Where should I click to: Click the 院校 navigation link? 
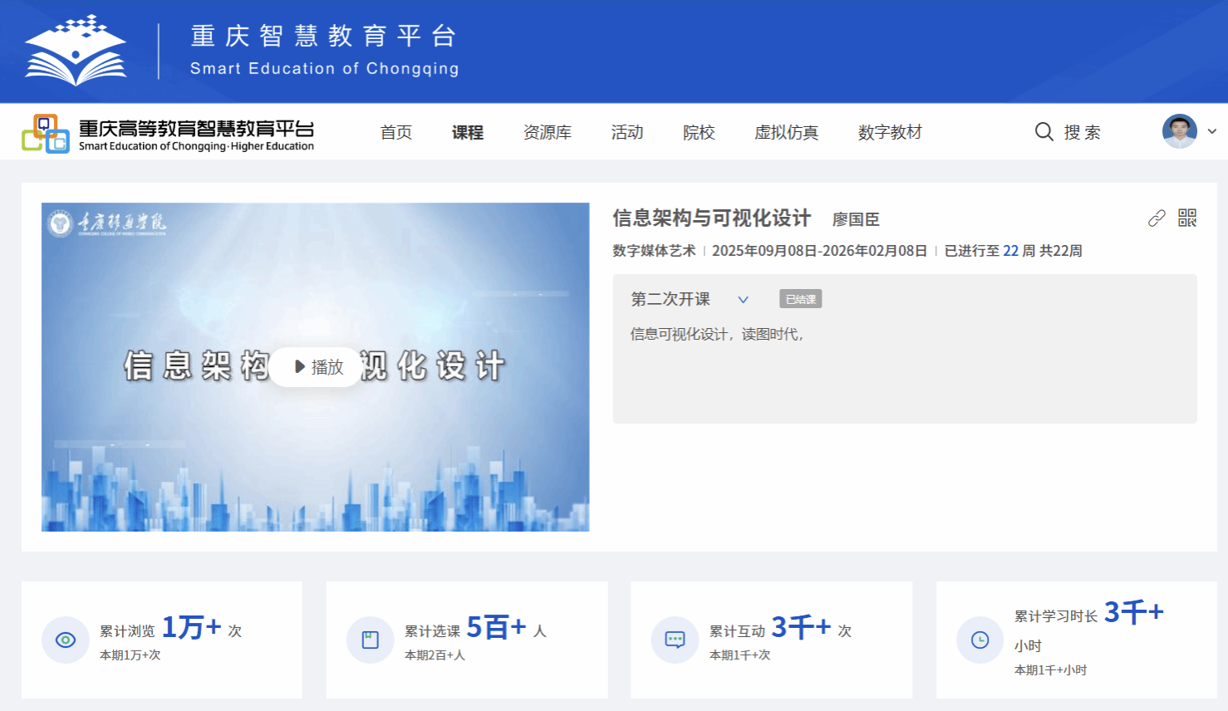pyautogui.click(x=699, y=132)
